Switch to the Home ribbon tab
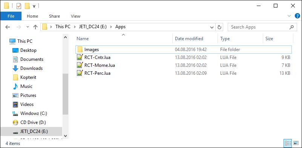 click(x=32, y=16)
